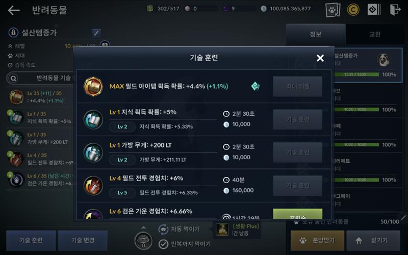Click the exit door icon
Screen dimensions: 408x255
[395, 10]
